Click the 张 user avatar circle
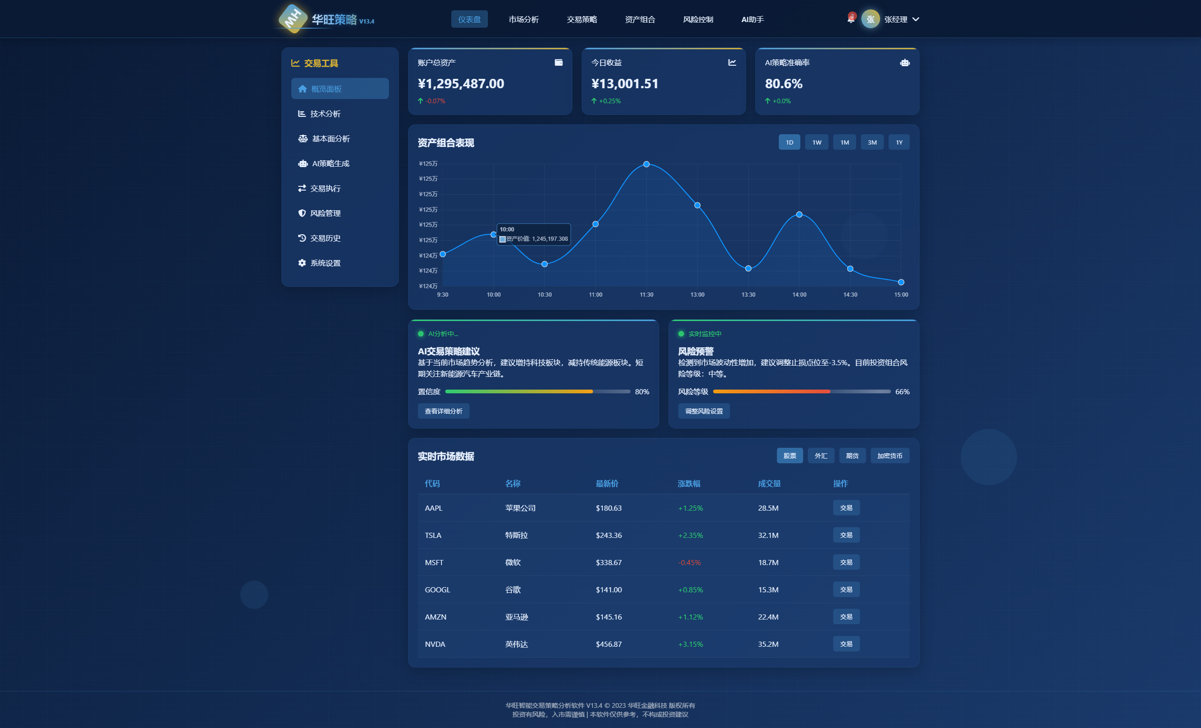 coord(870,19)
